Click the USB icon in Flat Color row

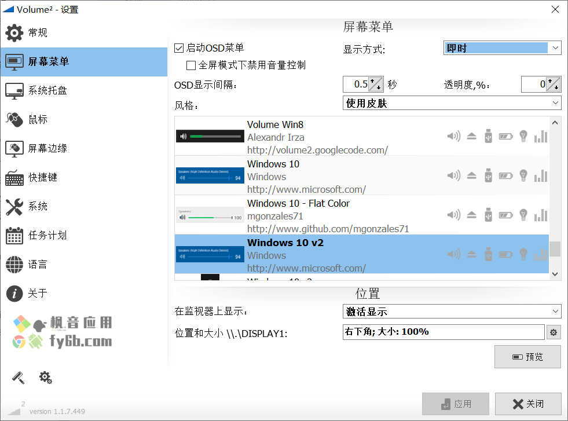pyautogui.click(x=488, y=215)
